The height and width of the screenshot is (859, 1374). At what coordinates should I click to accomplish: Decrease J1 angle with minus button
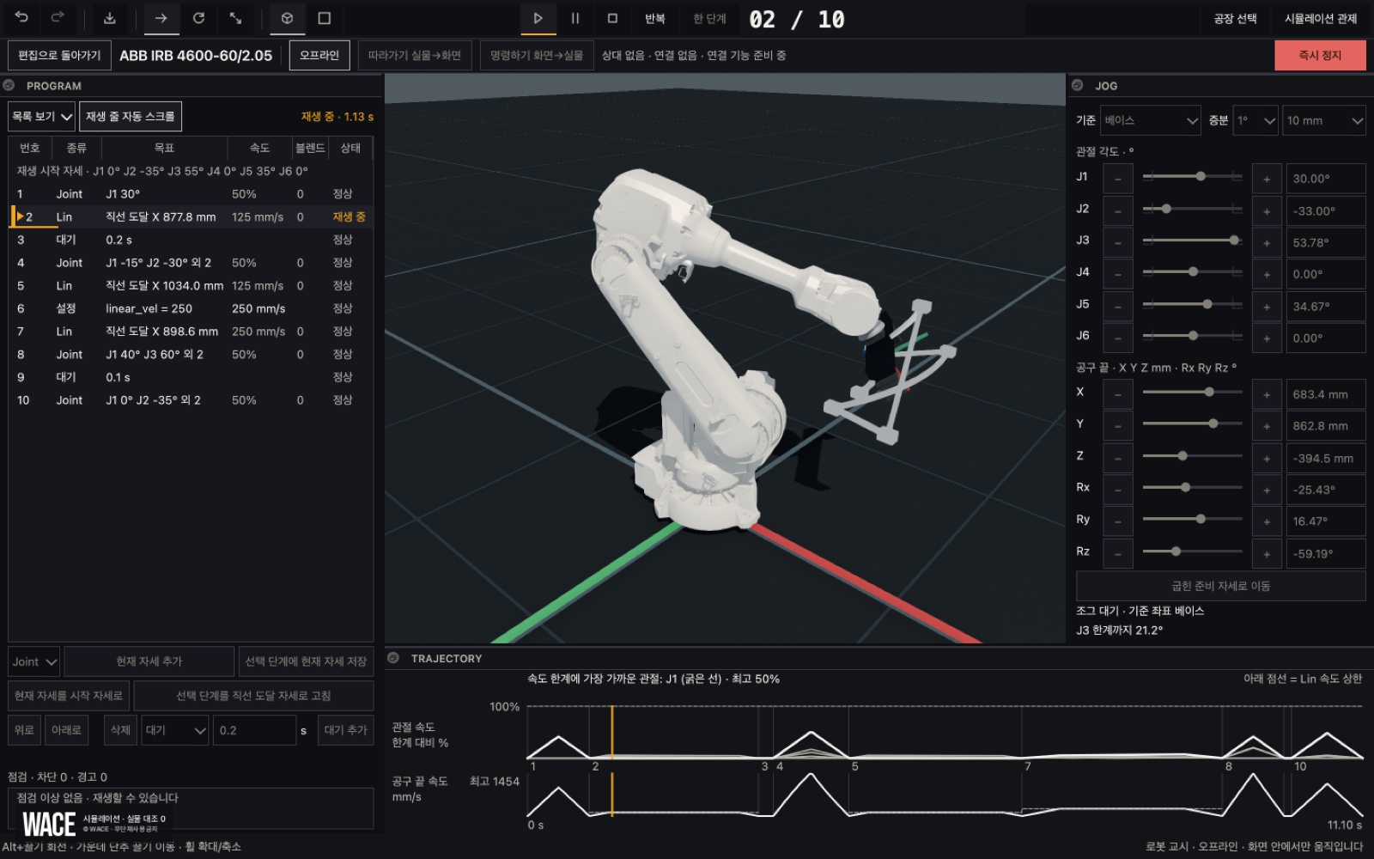click(1117, 179)
